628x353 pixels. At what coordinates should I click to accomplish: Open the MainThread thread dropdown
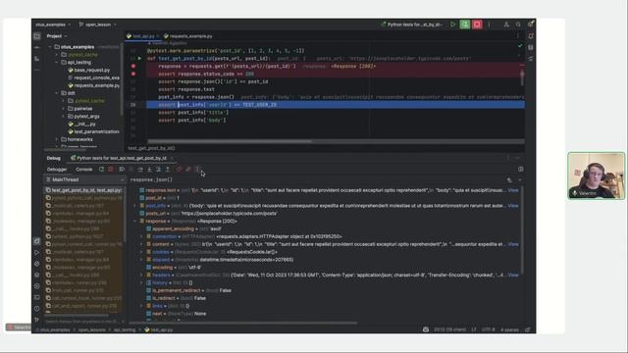[84, 179]
